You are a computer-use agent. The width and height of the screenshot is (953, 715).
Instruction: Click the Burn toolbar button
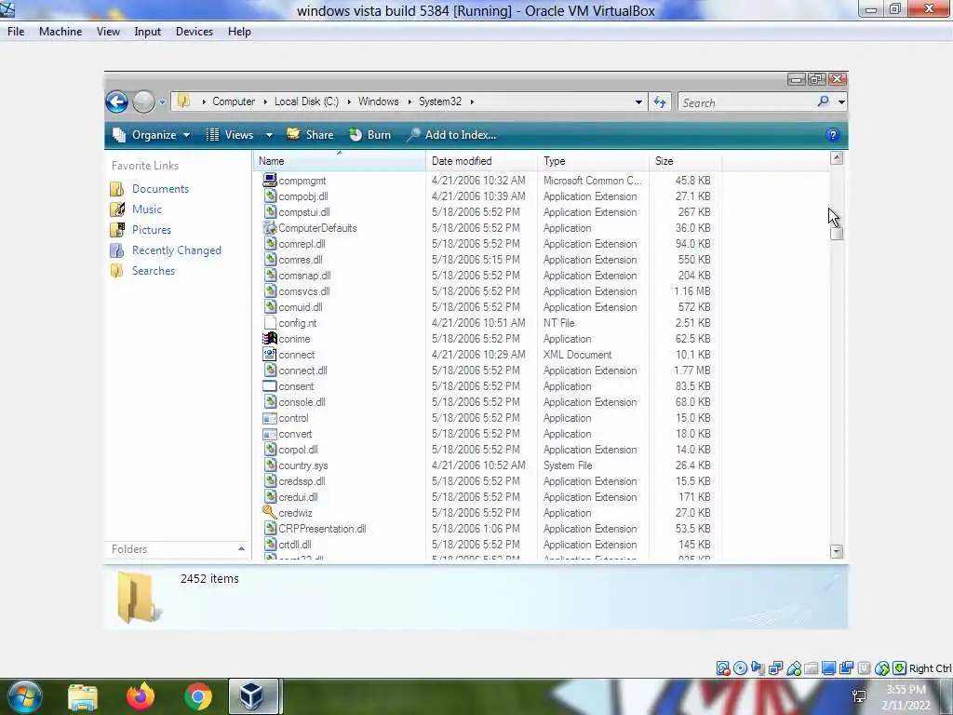pos(370,135)
